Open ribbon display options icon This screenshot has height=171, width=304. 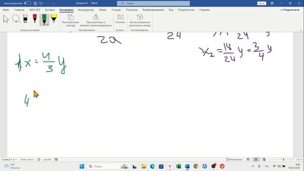[272, 3]
